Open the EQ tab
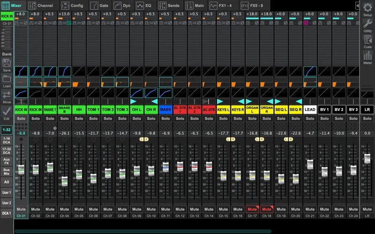Image resolution: width=375 pixels, height=234 pixels. coord(144,5)
